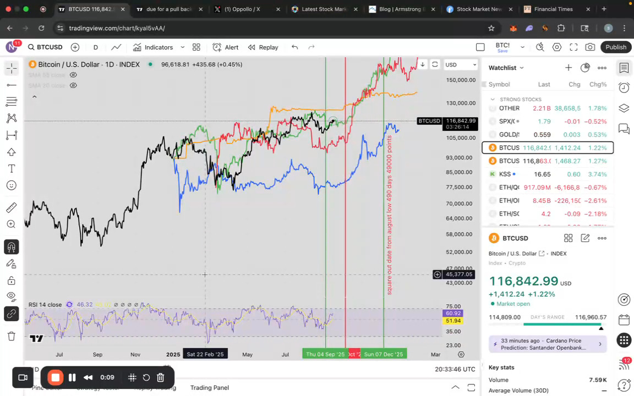Viewport: 634px width, 396px height.
Task: Open the Economic Calendar sidebar panel
Action: pos(624,320)
